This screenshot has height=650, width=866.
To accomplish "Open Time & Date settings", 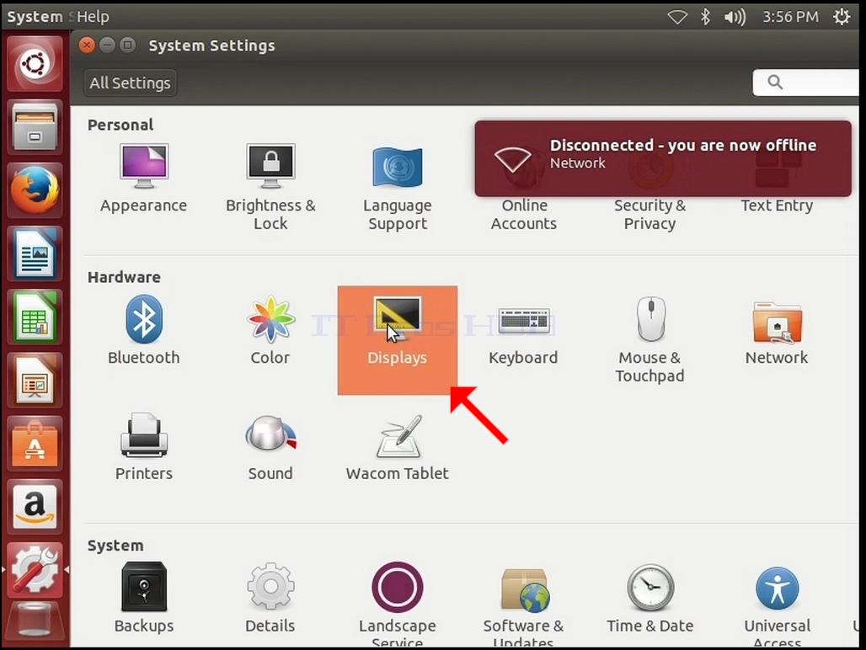I will [x=650, y=598].
